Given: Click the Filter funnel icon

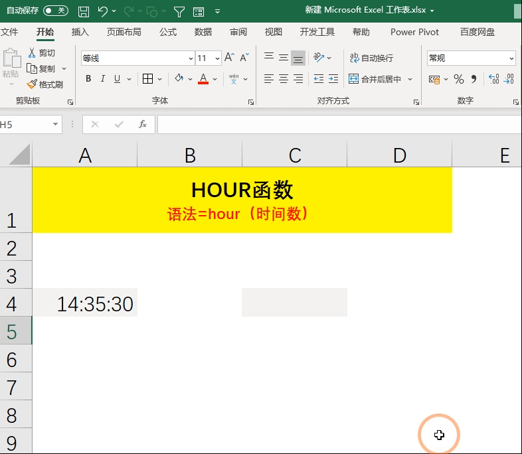Looking at the screenshot, I should pyautogui.click(x=179, y=12).
